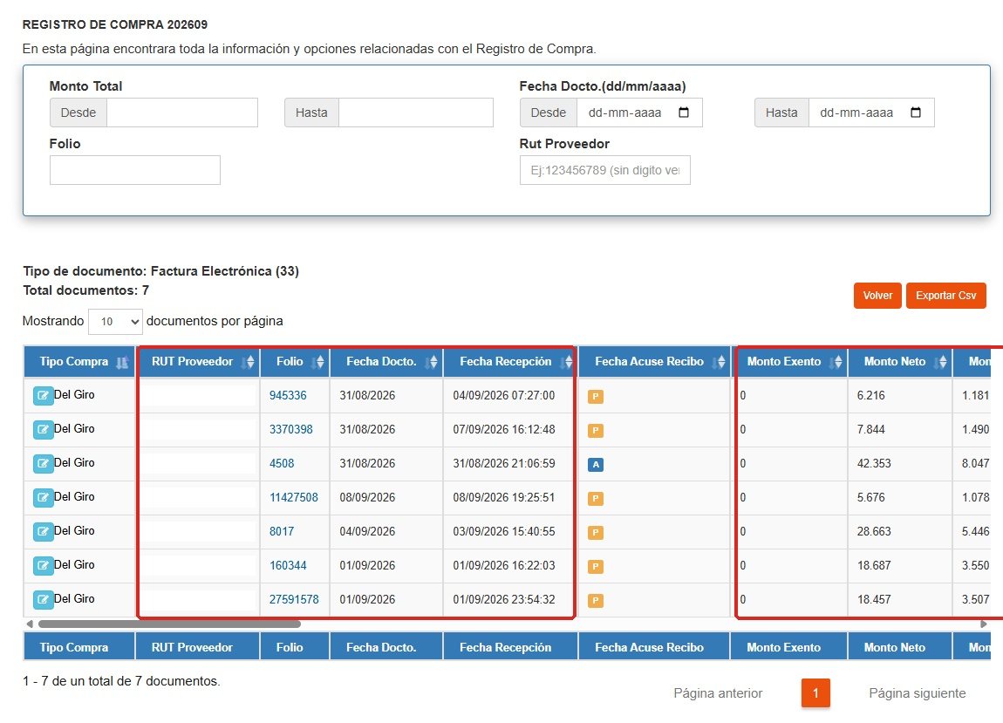Click the P status badge for folio 11427508

[596, 498]
